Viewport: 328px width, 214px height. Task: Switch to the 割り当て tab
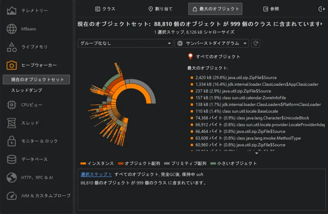click(161, 9)
